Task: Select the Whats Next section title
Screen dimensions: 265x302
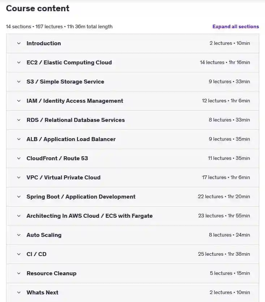Action: point(42,292)
